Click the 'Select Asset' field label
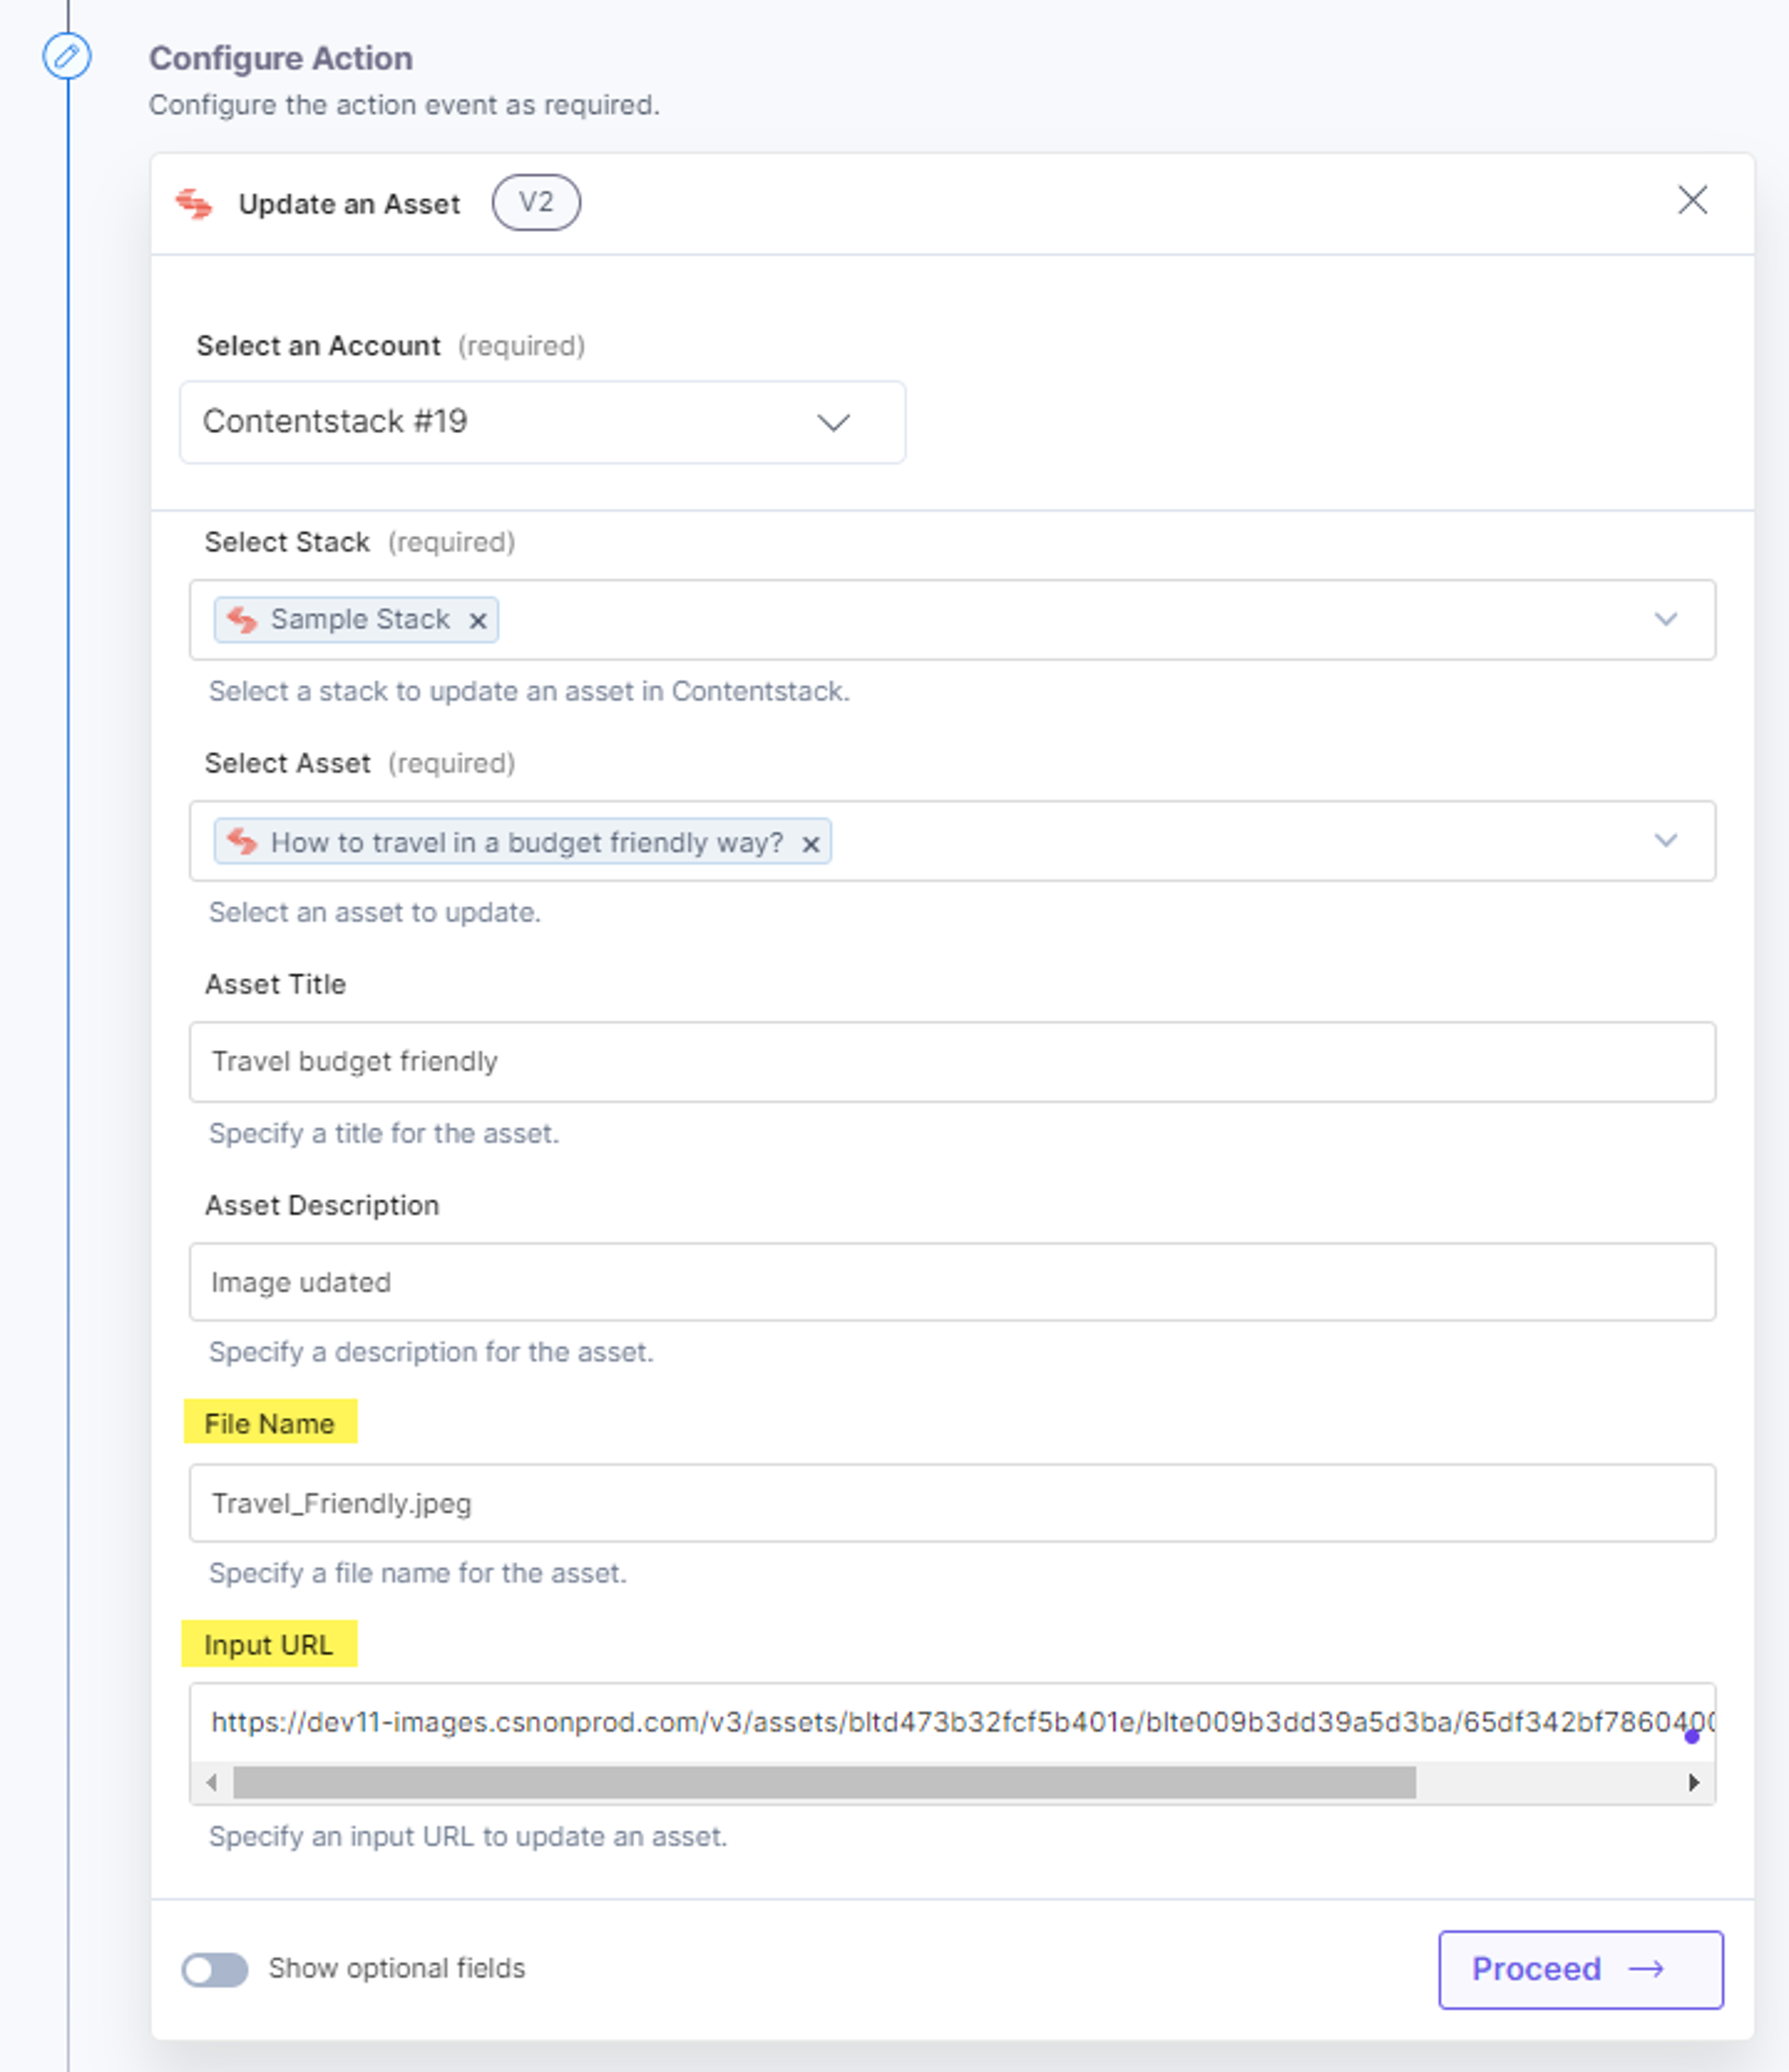Viewport: 1789px width, 2072px height. tap(287, 763)
